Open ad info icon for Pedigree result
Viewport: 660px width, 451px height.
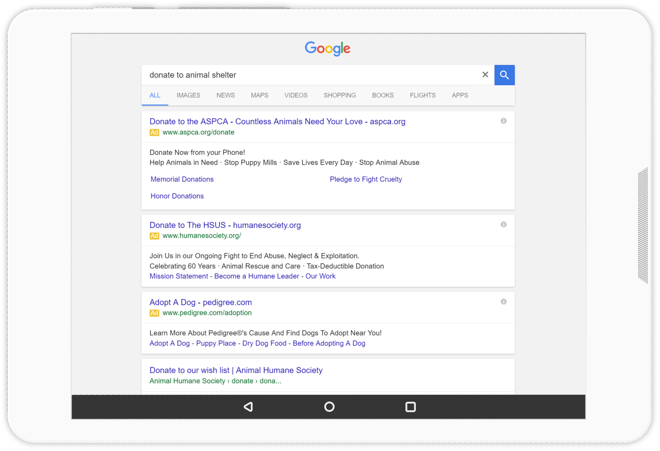pos(504,302)
